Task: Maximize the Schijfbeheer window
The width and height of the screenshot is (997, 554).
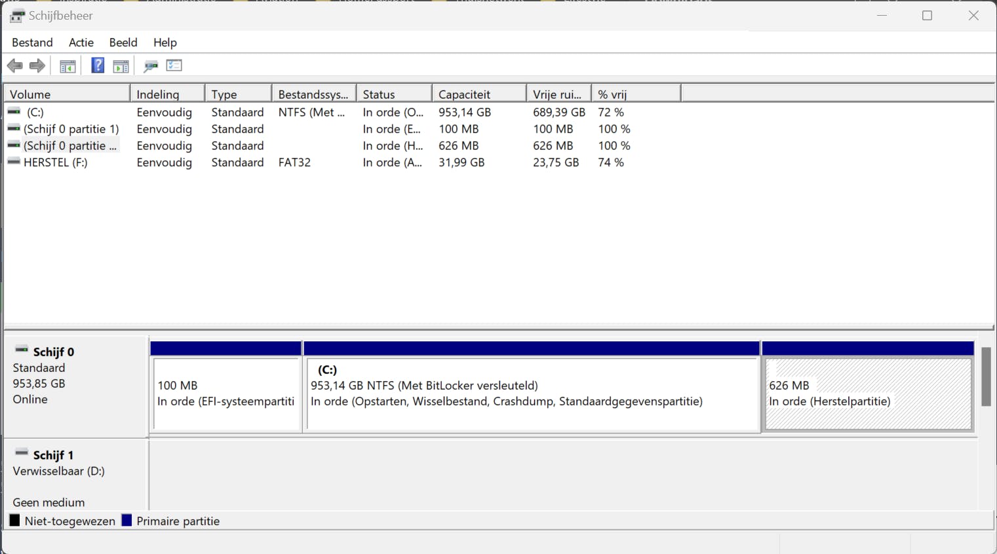Action: [927, 16]
